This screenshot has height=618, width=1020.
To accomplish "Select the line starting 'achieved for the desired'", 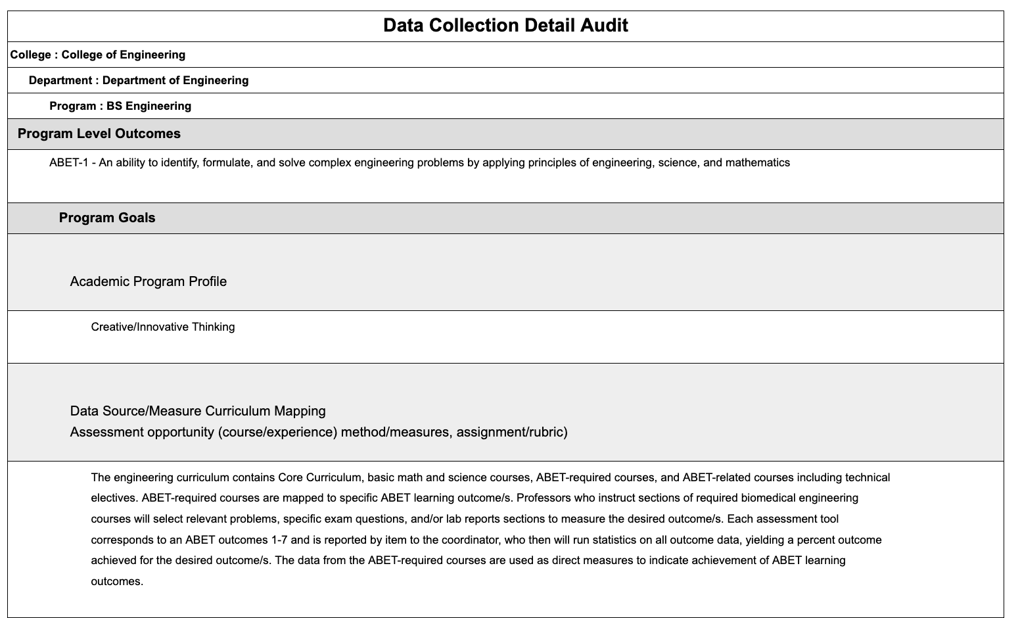I will click(x=468, y=560).
